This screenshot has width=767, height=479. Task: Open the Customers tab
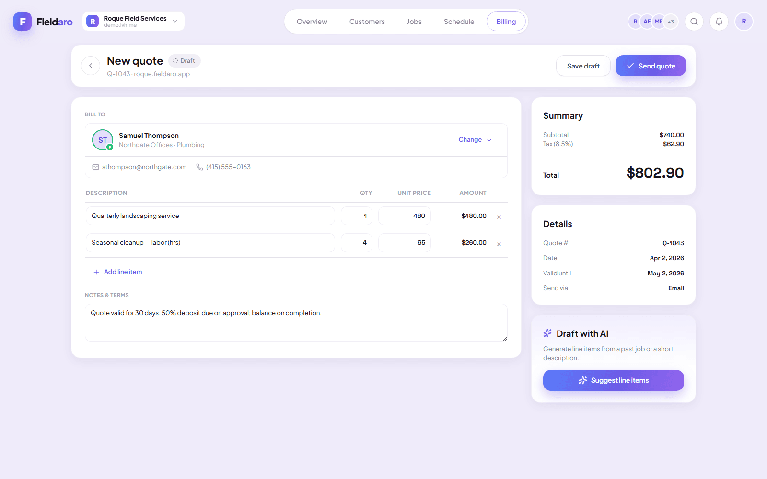coord(367,22)
